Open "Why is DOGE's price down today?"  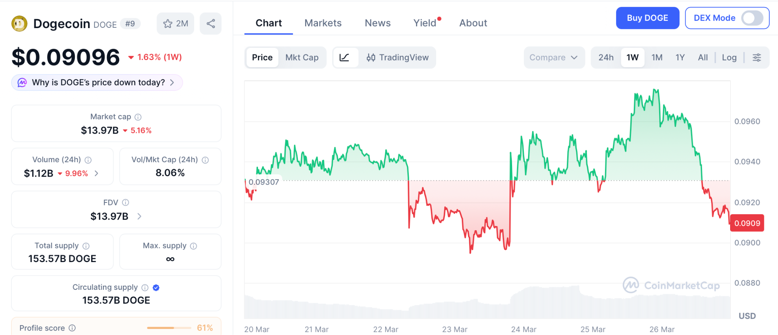pyautogui.click(x=97, y=83)
